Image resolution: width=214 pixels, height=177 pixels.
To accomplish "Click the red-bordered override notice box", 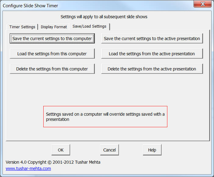I will point(105,117).
